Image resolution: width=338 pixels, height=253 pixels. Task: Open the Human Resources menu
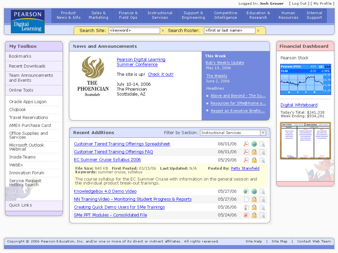pos(288,15)
